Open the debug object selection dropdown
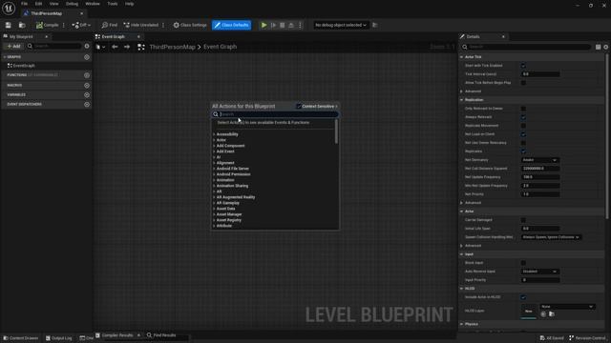The height and width of the screenshot is (343, 611). 341,25
